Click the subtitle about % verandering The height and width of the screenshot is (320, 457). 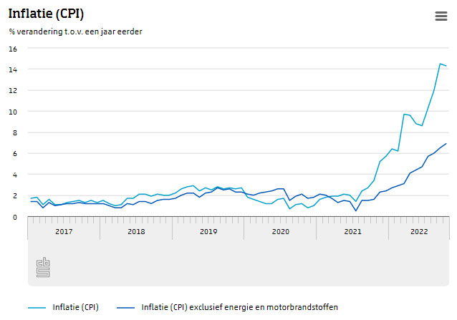point(75,31)
